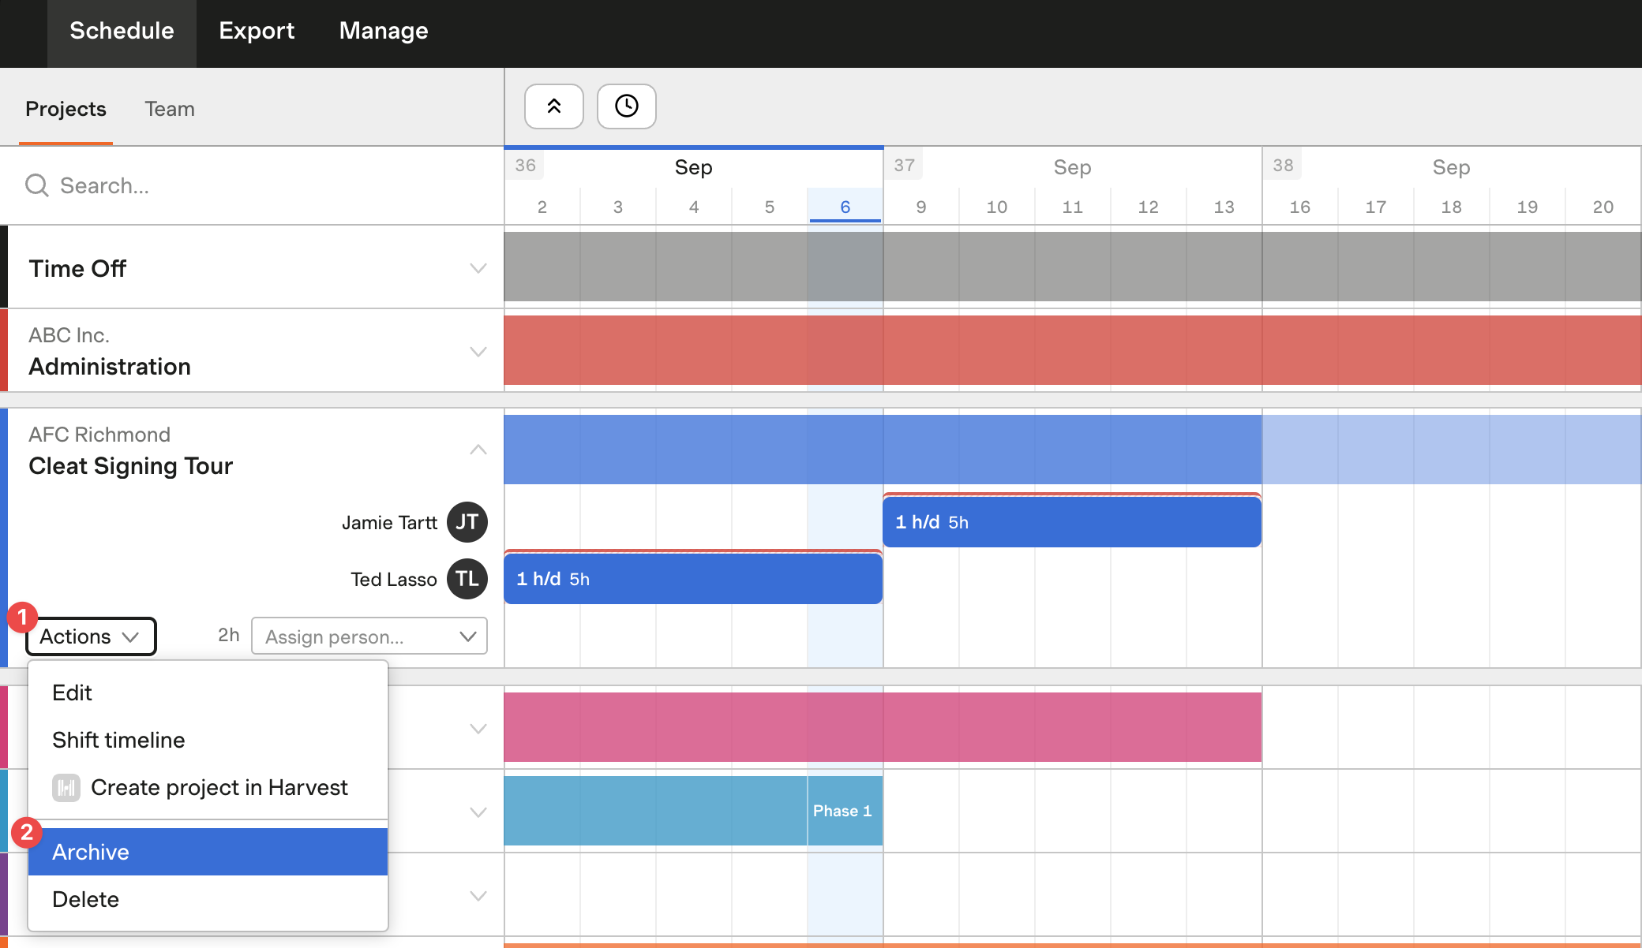Click the clock icon button in the toolbar
Screen dimensions: 1642x948
tap(627, 106)
